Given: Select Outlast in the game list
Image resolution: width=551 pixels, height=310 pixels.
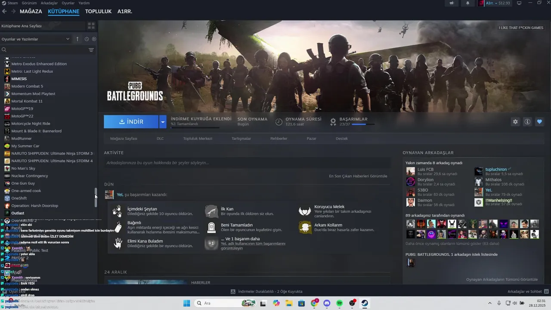Looking at the screenshot, I should tap(18, 213).
